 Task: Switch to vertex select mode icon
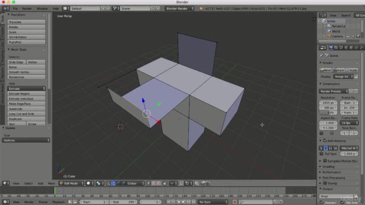click(x=148, y=183)
